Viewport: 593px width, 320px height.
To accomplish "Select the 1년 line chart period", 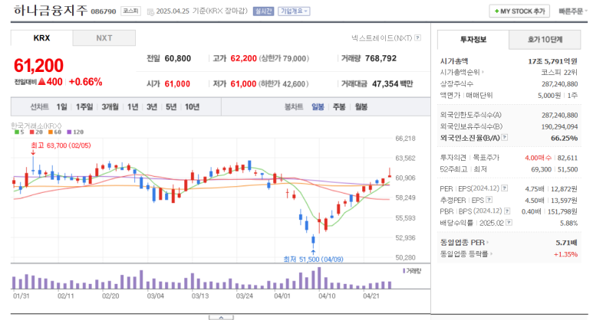I will coord(133,106).
